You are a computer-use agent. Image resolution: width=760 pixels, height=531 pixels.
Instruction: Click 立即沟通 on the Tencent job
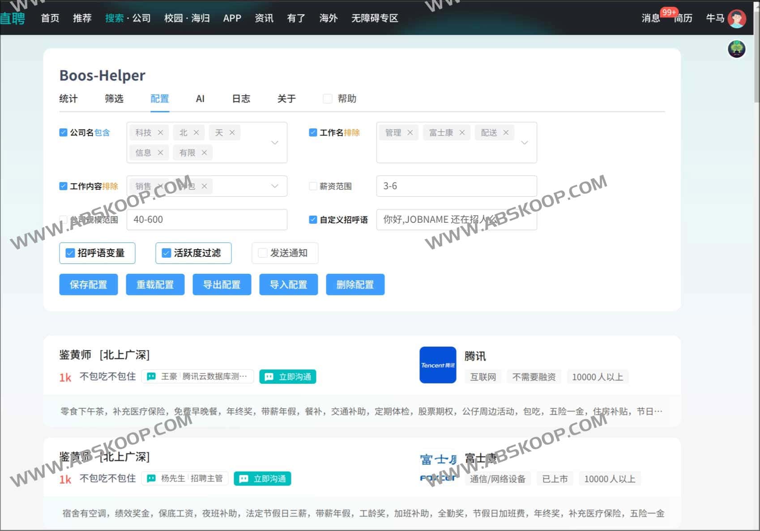coord(288,377)
